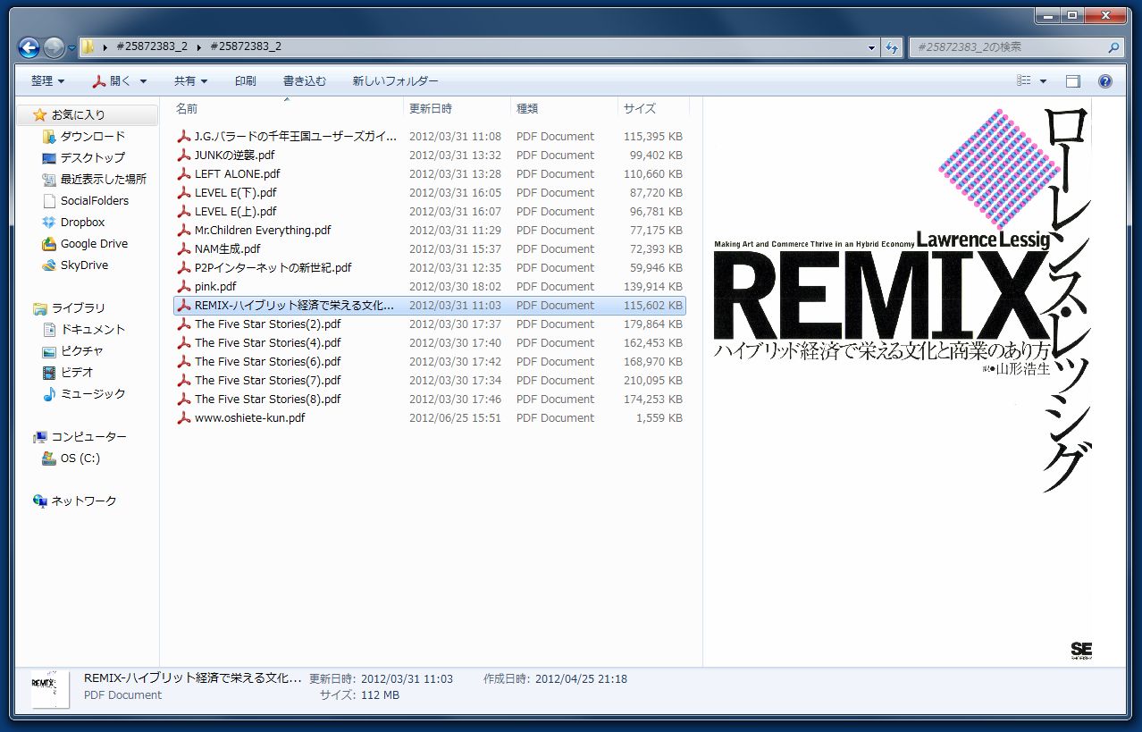Click the SkyDrive cloud icon
1142x732 pixels.
[49, 265]
